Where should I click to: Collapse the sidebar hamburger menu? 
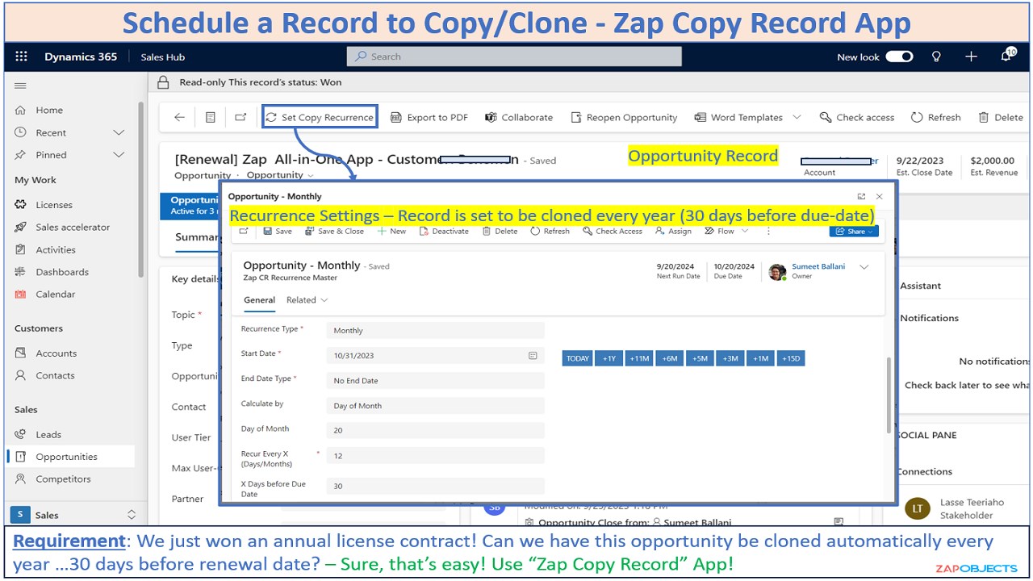coord(21,86)
